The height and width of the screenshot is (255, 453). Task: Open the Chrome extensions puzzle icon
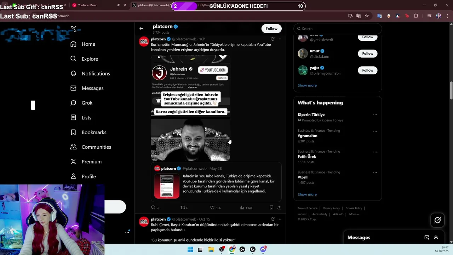click(x=416, y=16)
